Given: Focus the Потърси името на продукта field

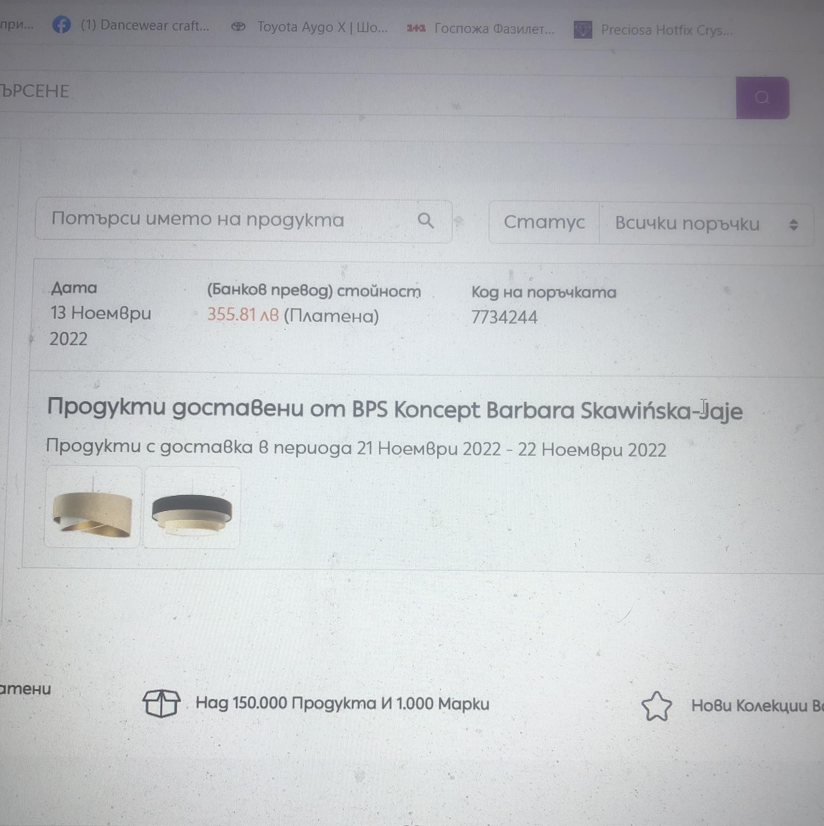Looking at the screenshot, I should 243,220.
